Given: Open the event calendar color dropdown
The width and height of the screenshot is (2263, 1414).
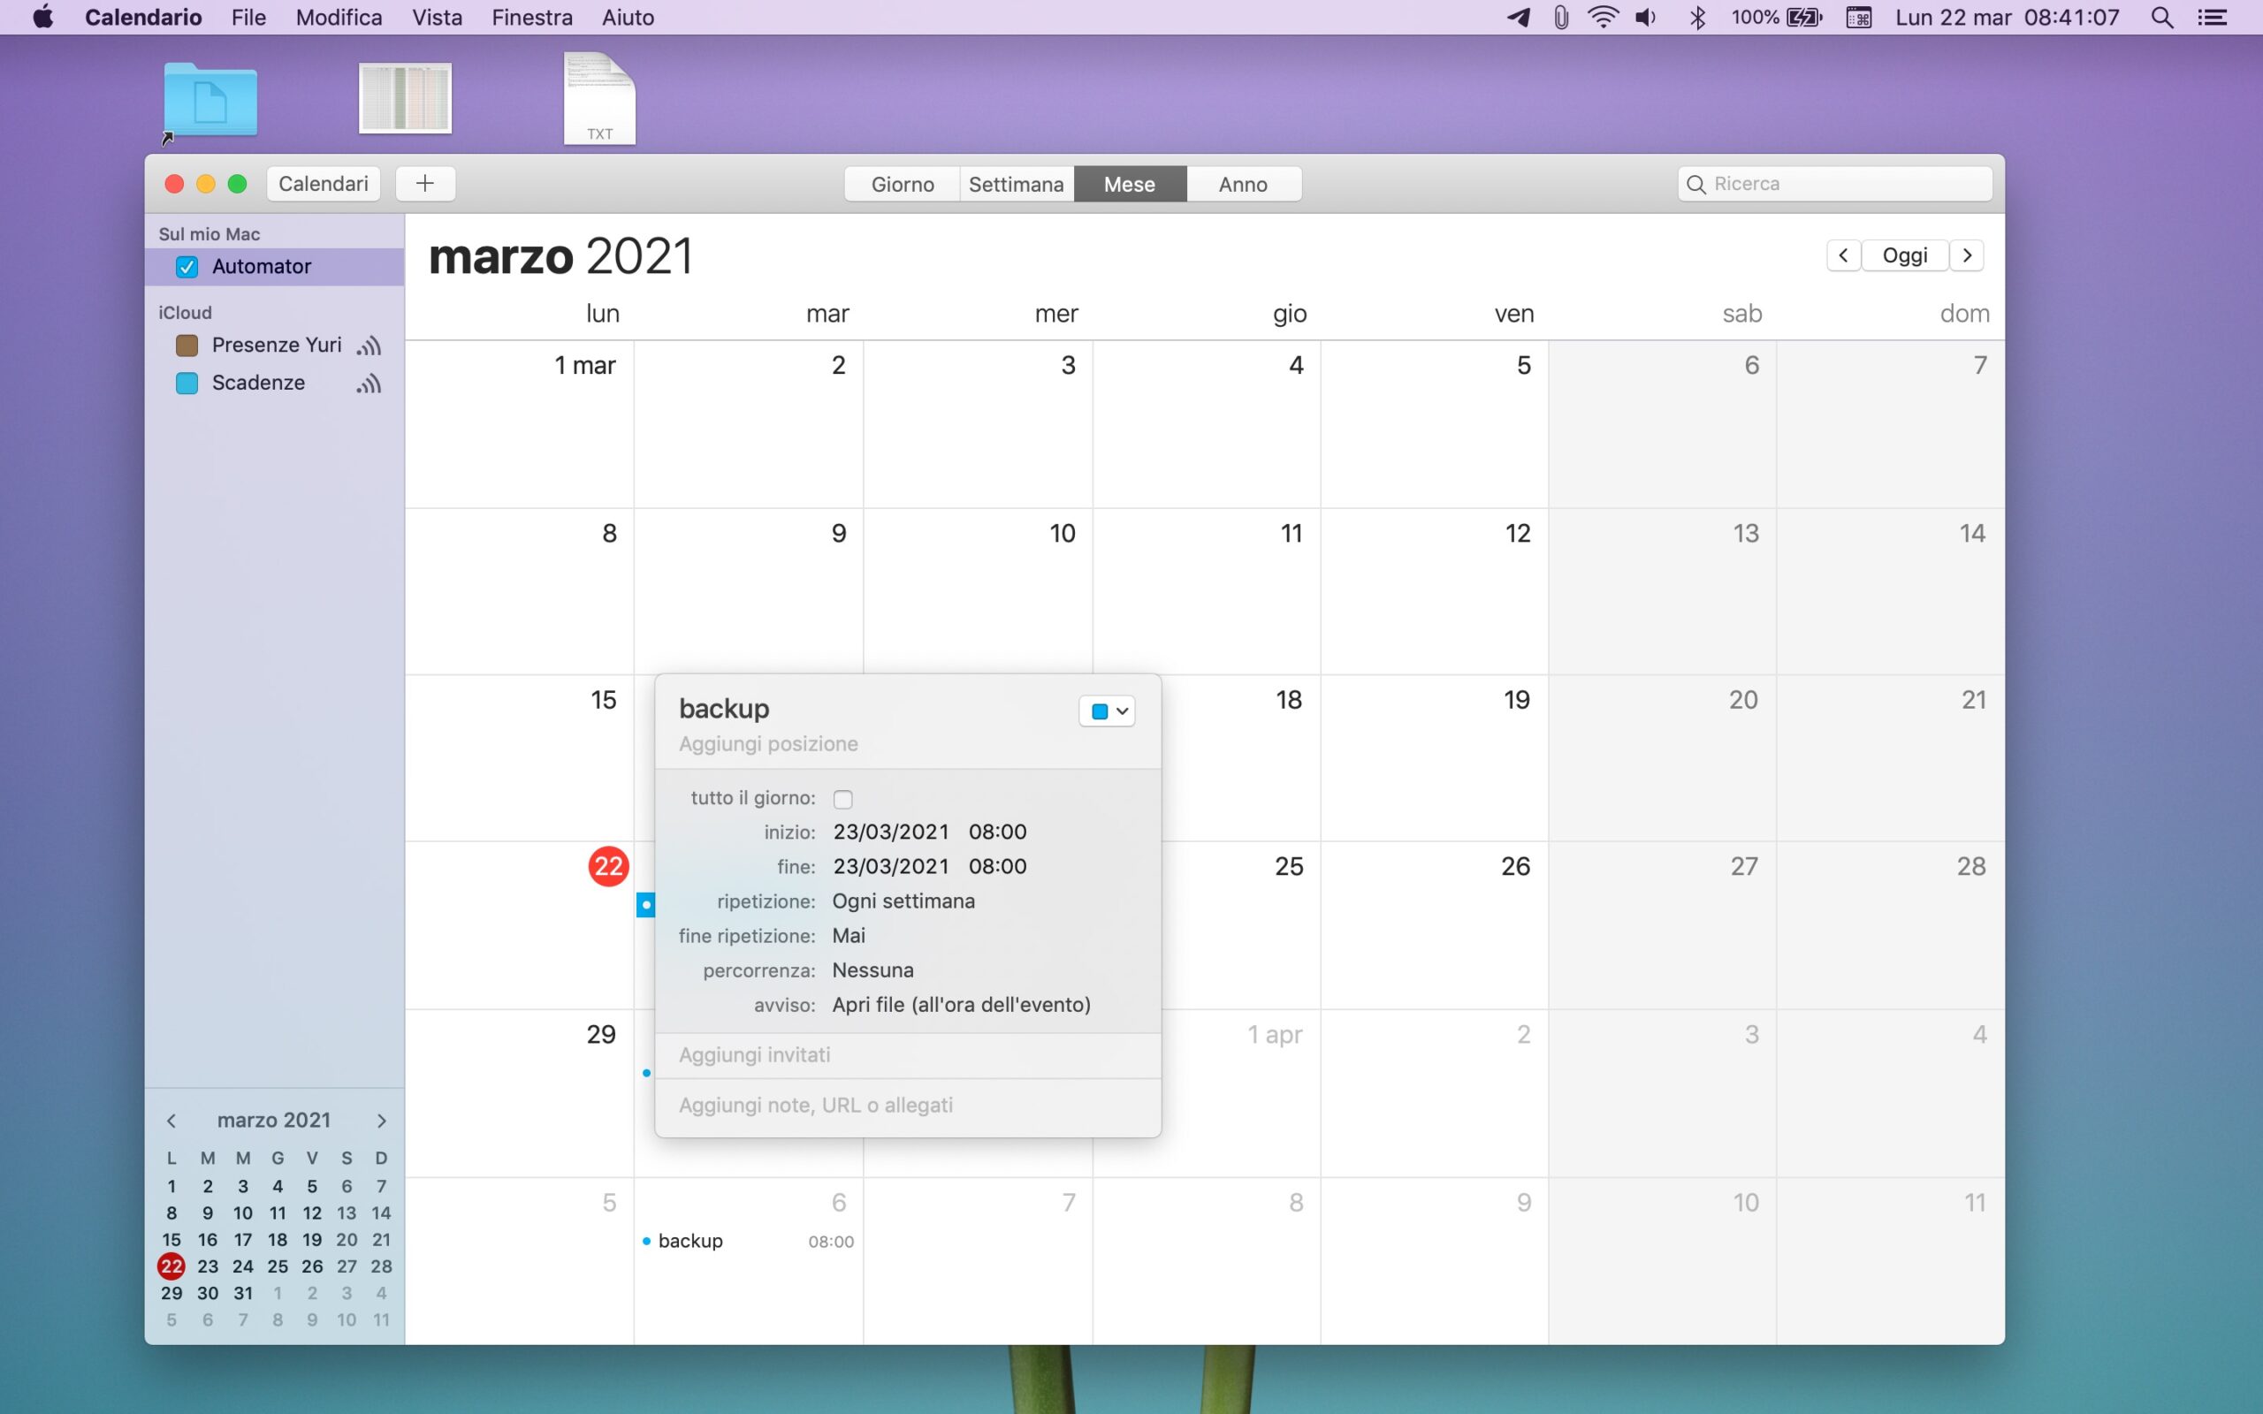Looking at the screenshot, I should tap(1107, 711).
